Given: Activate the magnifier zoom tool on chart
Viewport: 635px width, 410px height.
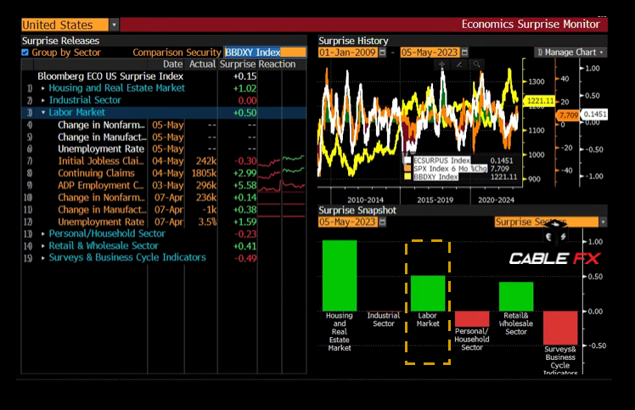Looking at the screenshot, I should click(476, 65).
